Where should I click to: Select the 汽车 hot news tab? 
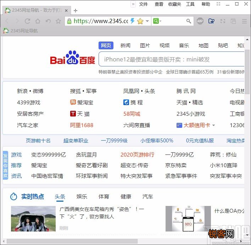pyautogui.click(x=148, y=197)
